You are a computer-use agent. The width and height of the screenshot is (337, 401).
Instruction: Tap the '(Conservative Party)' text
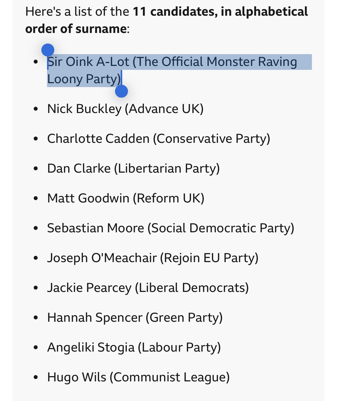(x=211, y=139)
